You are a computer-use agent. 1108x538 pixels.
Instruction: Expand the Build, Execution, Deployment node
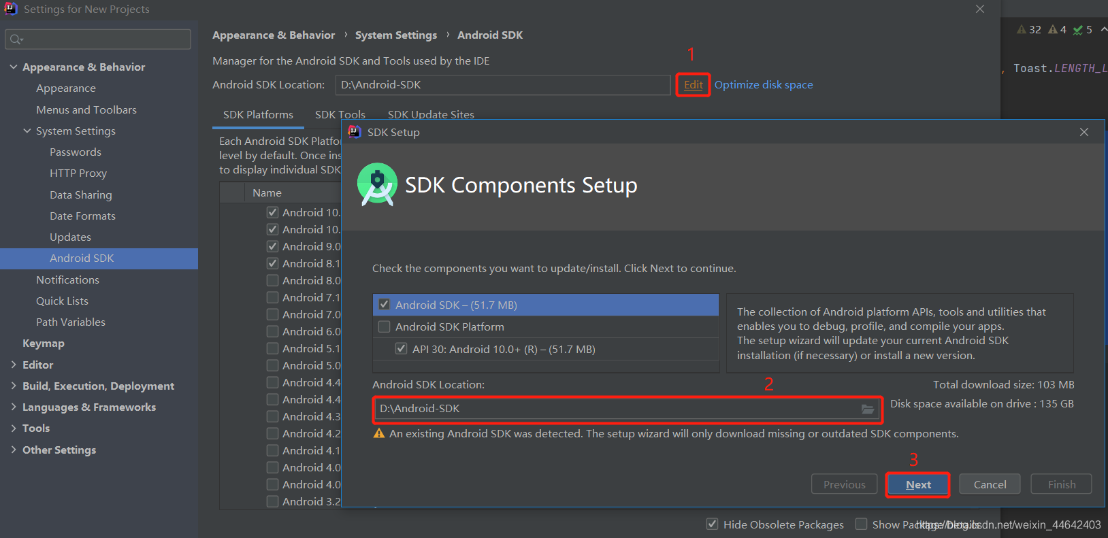coord(14,386)
